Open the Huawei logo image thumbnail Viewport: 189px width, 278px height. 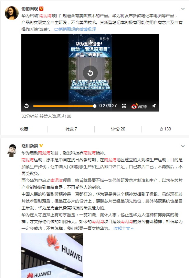point(52,255)
